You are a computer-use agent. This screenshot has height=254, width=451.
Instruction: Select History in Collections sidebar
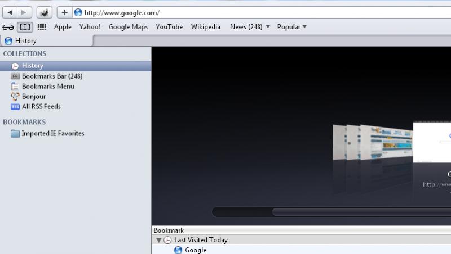(76, 66)
